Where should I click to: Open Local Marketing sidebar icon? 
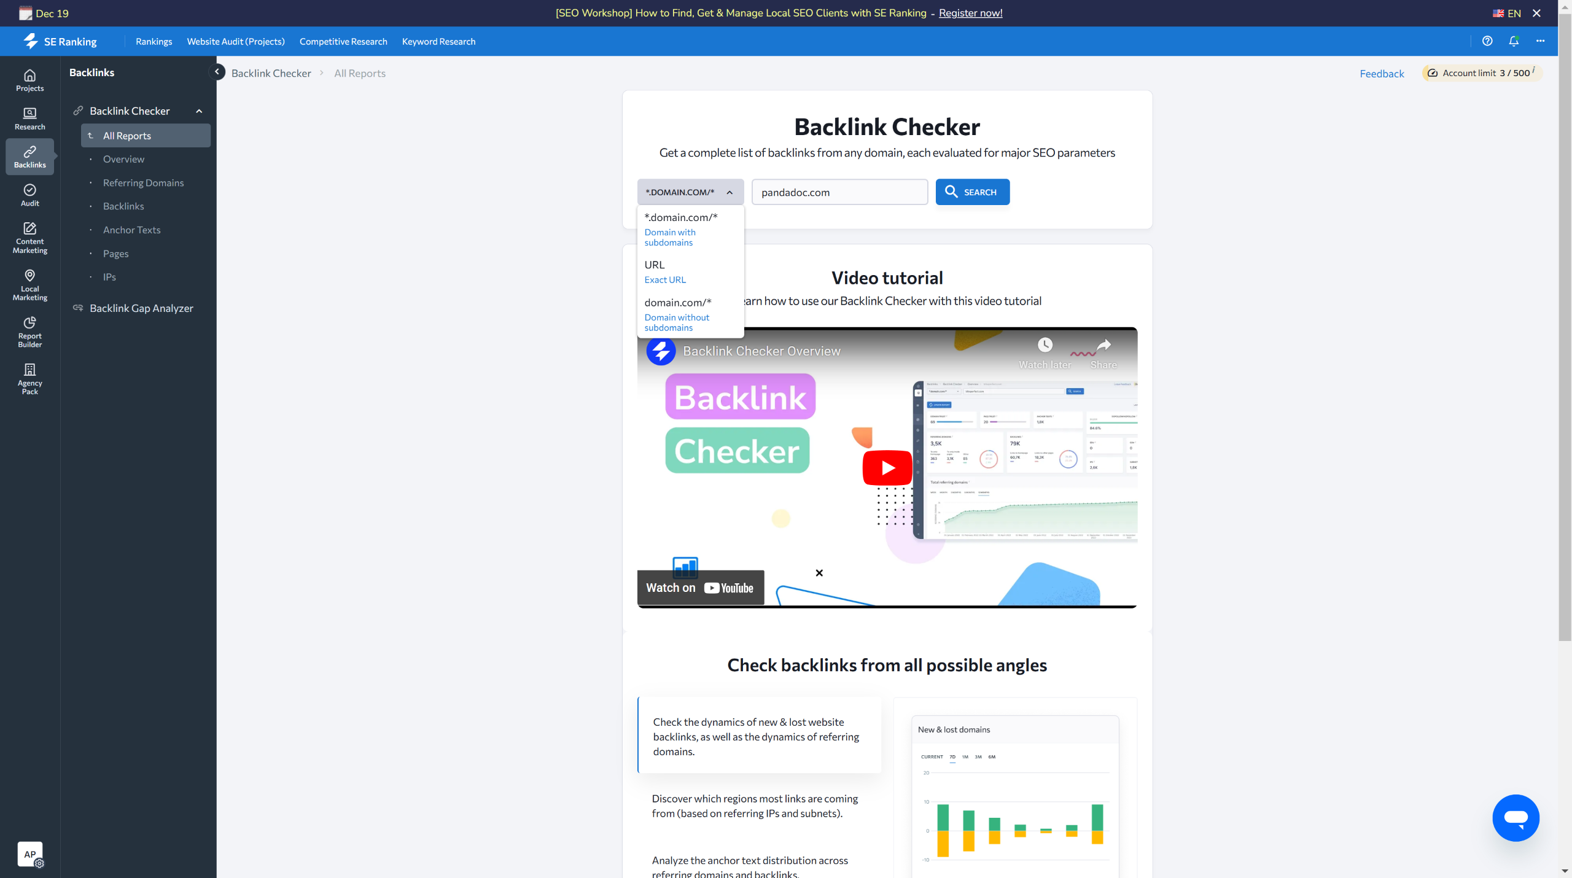[29, 285]
